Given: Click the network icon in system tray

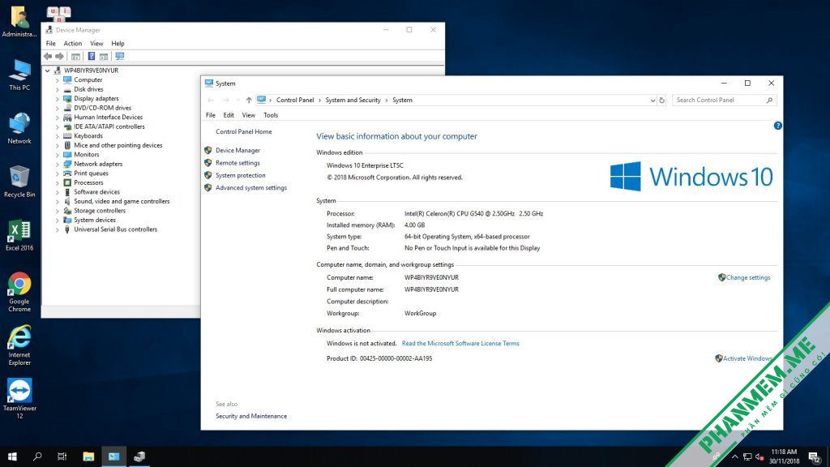Looking at the screenshot, I should (x=747, y=457).
